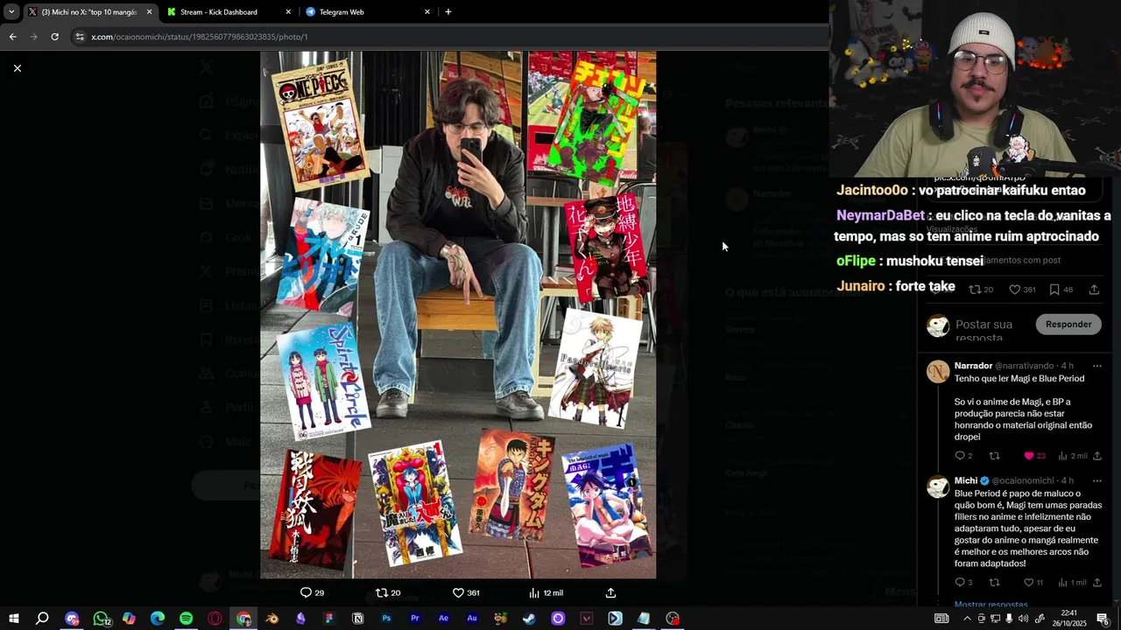This screenshot has height=630, width=1121.
Task: Open the @ocaionomichi handle link
Action: coord(1024,480)
